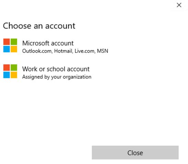Click the word 'Hotmail' in the subtitle

coord(64,51)
